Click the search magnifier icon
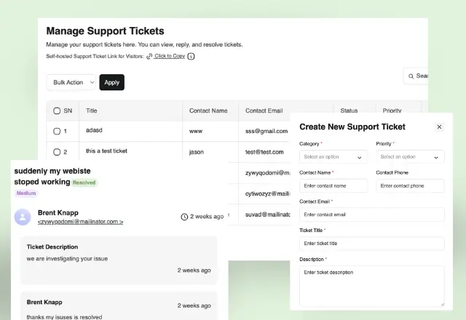Image resolution: width=466 pixels, height=320 pixels. click(411, 76)
